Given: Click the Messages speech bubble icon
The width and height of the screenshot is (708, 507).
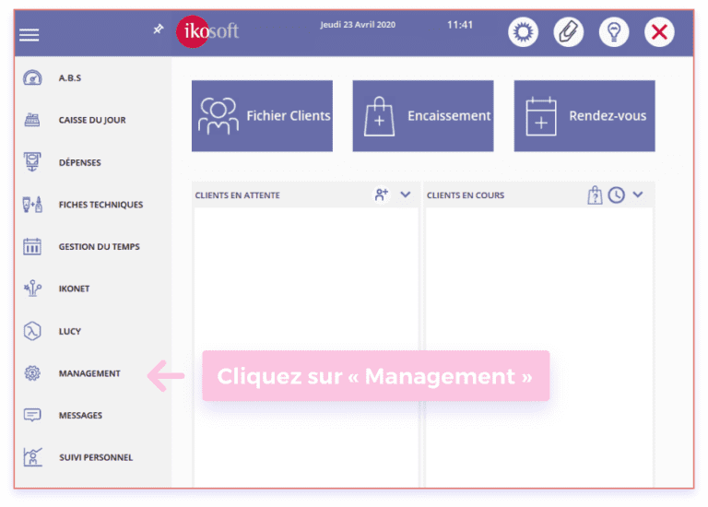Looking at the screenshot, I should 32,415.
